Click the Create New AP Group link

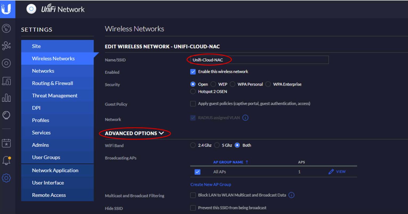(211, 184)
